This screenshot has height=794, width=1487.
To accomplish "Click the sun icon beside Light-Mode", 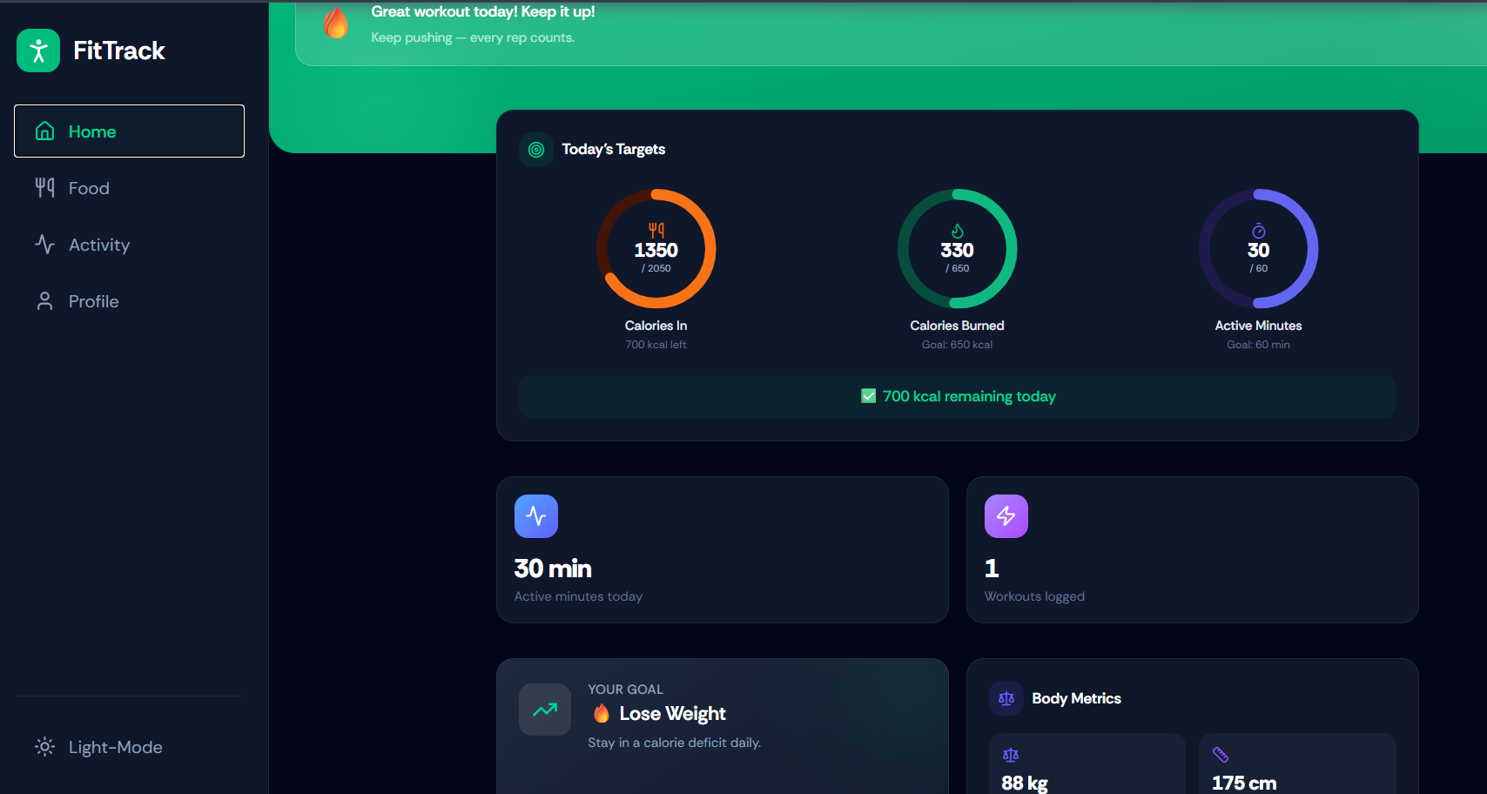I will pos(44,747).
